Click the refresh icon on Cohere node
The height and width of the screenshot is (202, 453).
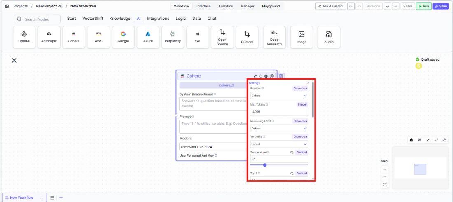[261, 76]
